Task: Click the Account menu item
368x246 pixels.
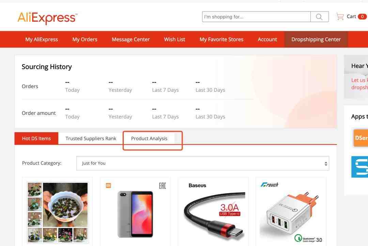Action: pyautogui.click(x=267, y=39)
